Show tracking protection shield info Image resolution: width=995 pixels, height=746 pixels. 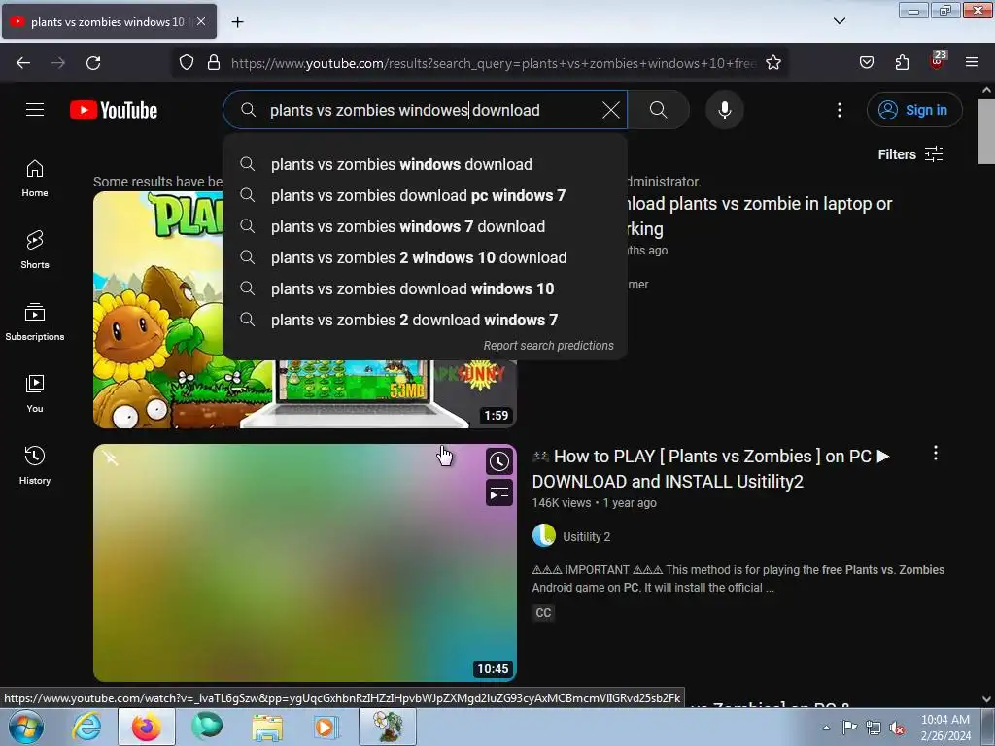click(x=186, y=63)
